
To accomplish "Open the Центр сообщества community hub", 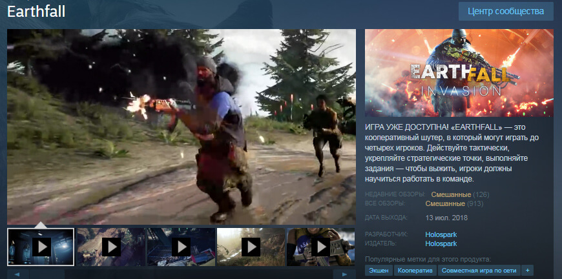I will 506,11.
